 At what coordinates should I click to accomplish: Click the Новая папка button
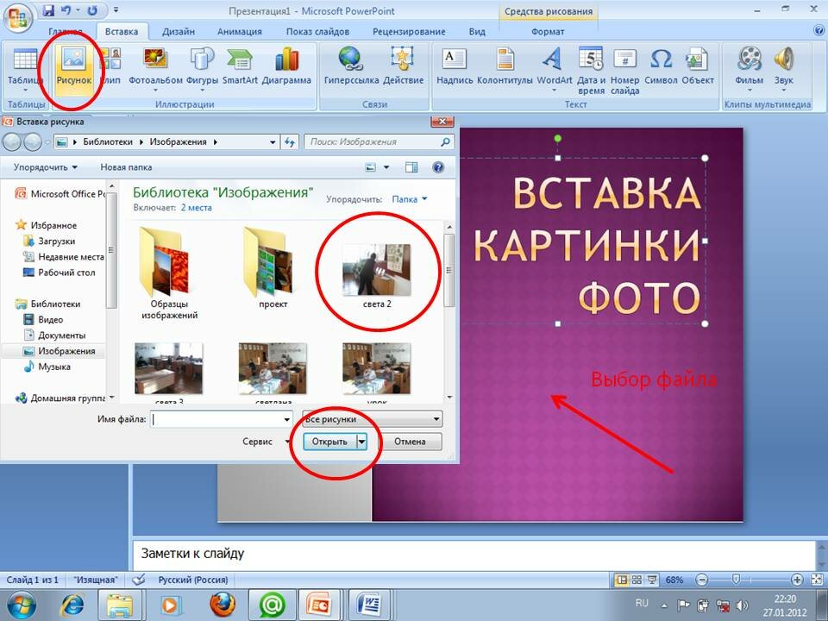pos(126,167)
